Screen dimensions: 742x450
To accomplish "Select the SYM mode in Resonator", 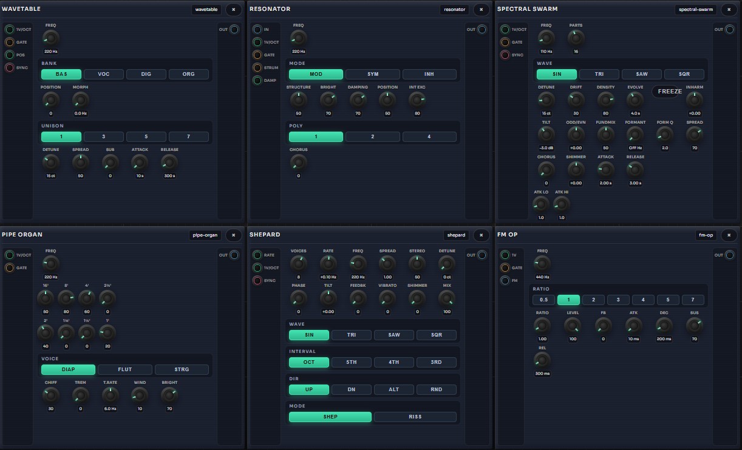I will pos(373,74).
